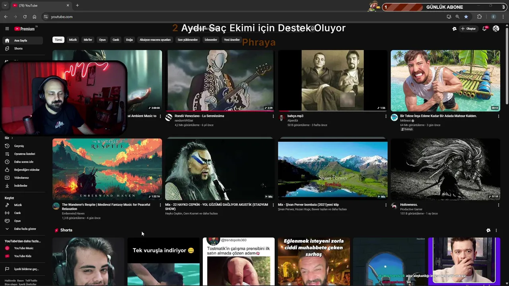Screen dimensions: 509x286
Task: Open Videolarınız in sidebar
Action: tap(23, 178)
